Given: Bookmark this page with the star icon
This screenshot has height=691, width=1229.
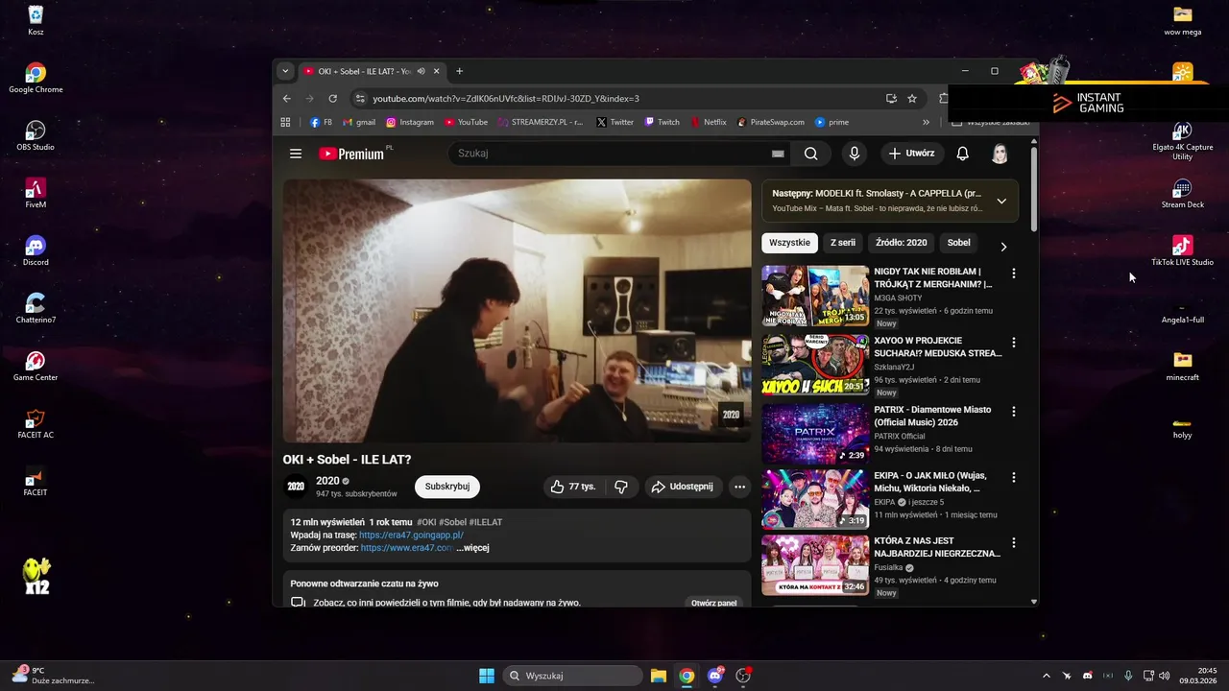Looking at the screenshot, I should tap(912, 98).
